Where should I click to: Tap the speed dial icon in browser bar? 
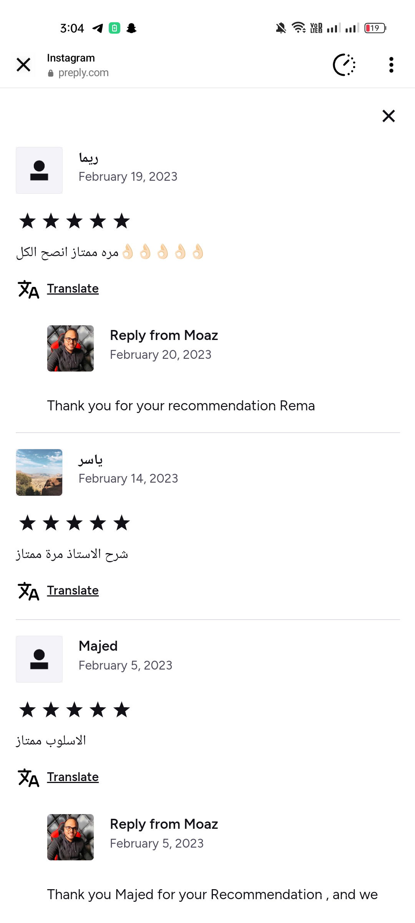pyautogui.click(x=344, y=65)
